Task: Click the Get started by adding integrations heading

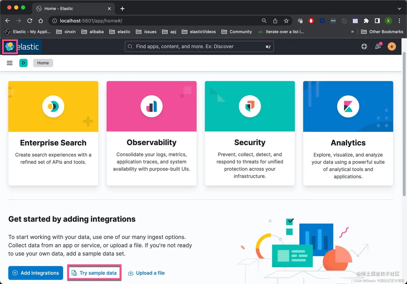Action: pyautogui.click(x=72, y=219)
